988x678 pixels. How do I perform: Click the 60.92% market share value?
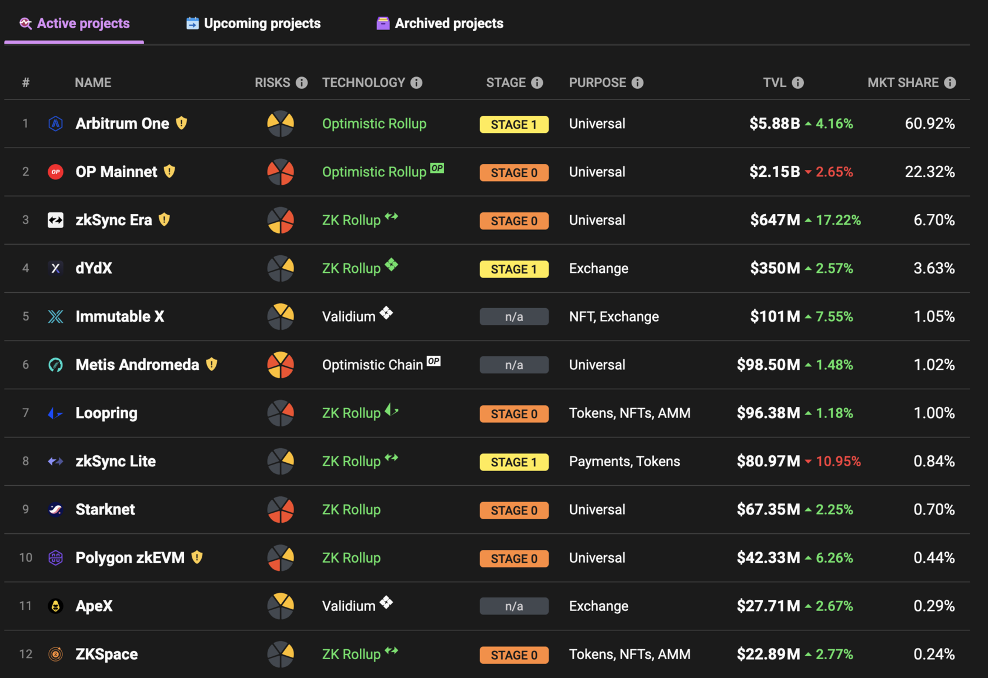[930, 123]
